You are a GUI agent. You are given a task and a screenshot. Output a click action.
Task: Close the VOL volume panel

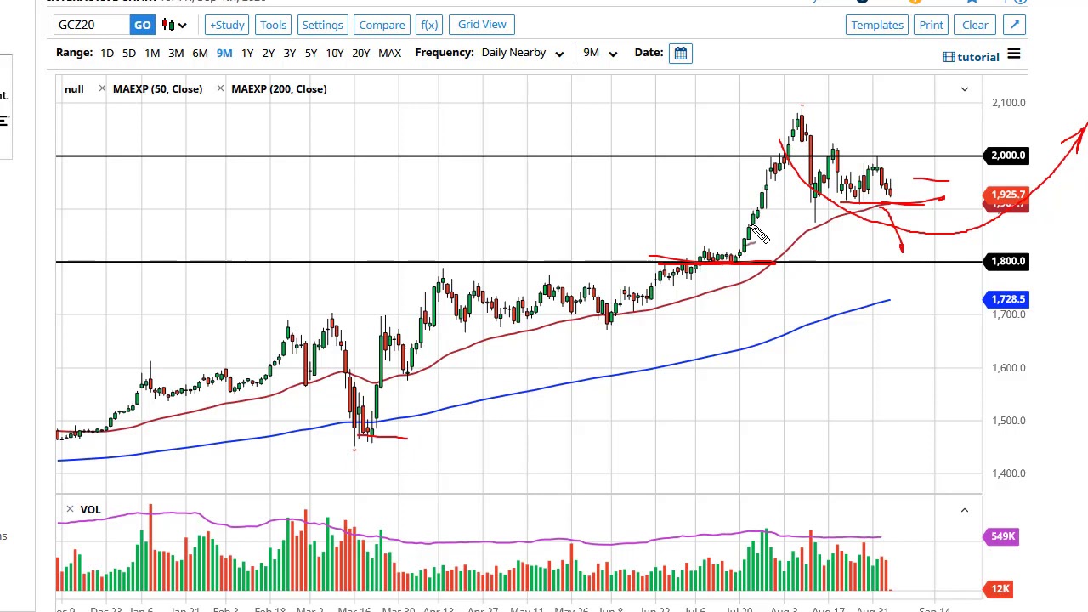click(x=70, y=509)
